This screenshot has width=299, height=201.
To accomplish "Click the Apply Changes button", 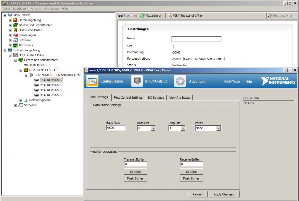I will pyautogui.click(x=224, y=194).
